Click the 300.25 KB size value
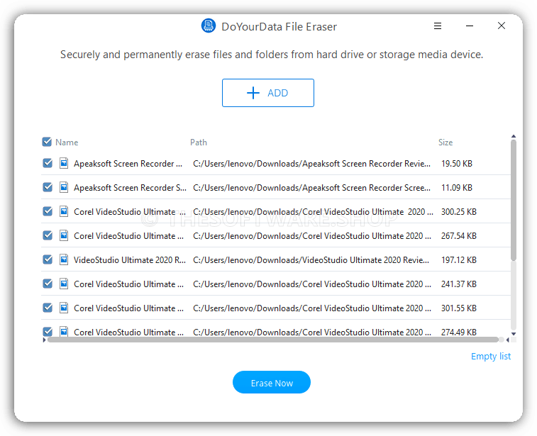This screenshot has height=436, width=537. click(458, 212)
